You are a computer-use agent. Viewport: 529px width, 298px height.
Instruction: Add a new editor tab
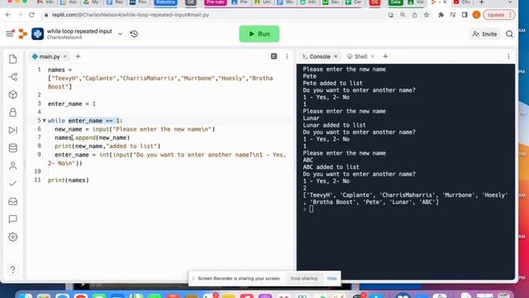pos(78,56)
